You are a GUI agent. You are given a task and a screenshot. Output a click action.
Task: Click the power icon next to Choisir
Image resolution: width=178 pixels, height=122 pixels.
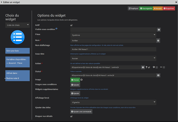coord(82,80)
